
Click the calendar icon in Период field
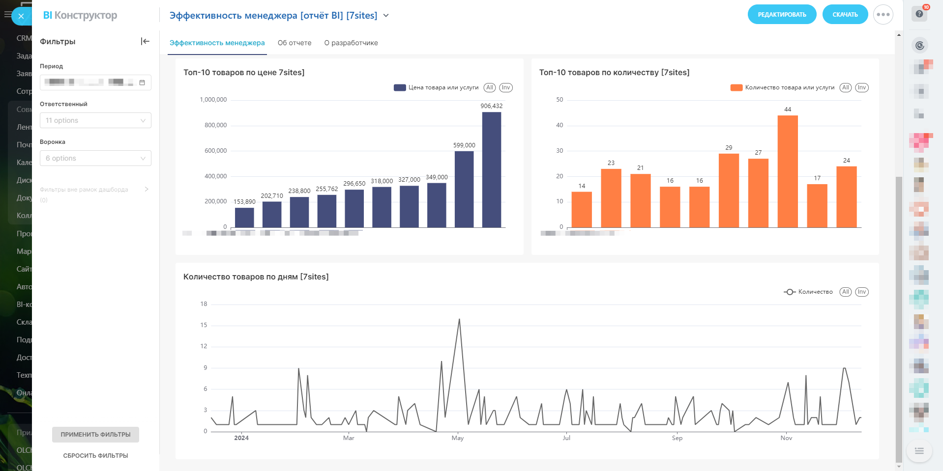click(142, 83)
